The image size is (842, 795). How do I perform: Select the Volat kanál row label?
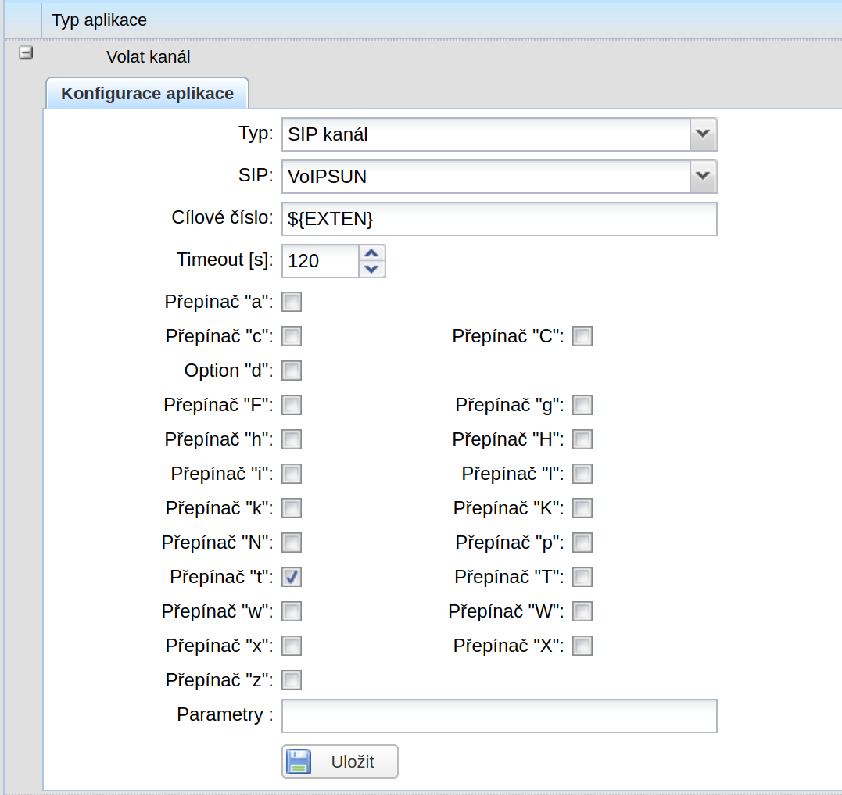point(149,56)
